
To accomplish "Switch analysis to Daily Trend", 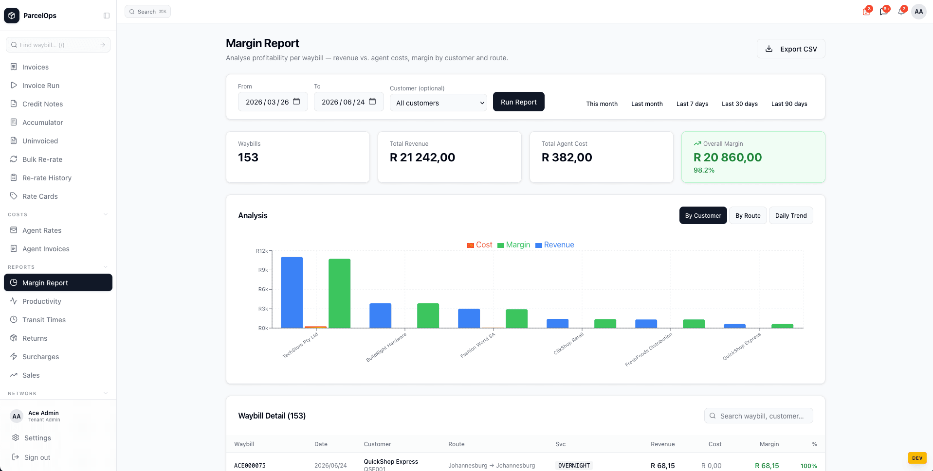I will pos(791,215).
